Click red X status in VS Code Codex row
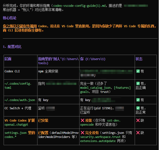159x150 pixels. coord(138,120)
